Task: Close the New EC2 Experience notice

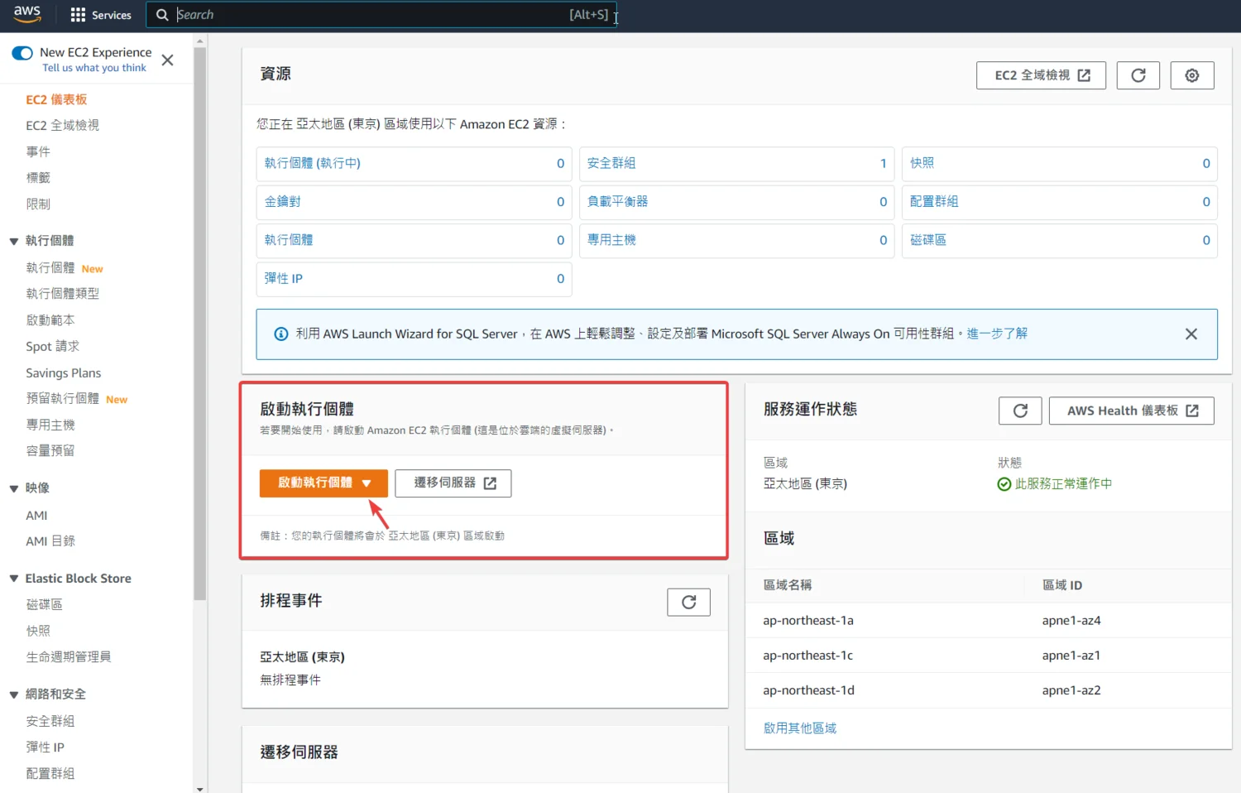Action: tap(167, 60)
